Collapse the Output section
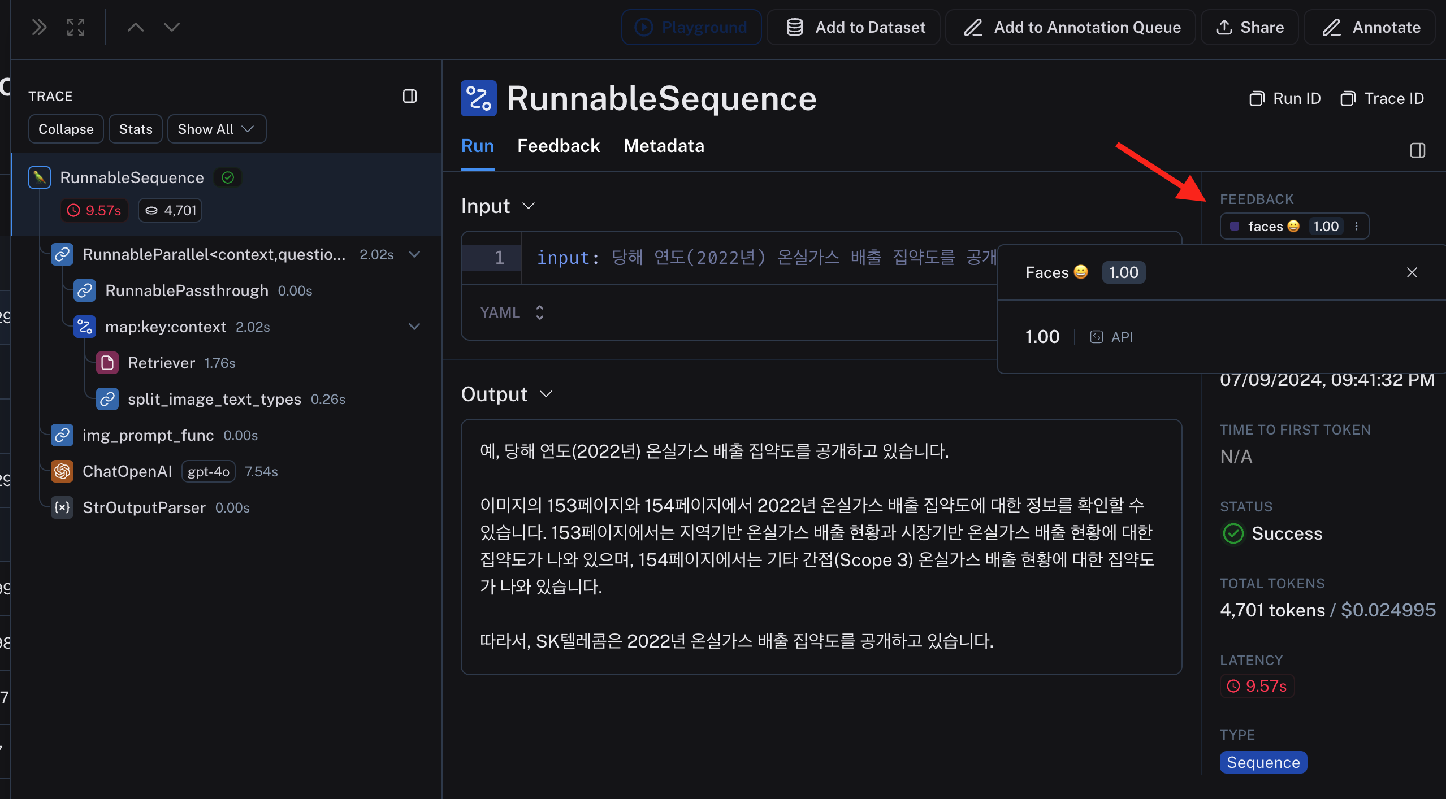The height and width of the screenshot is (799, 1446). 546,394
